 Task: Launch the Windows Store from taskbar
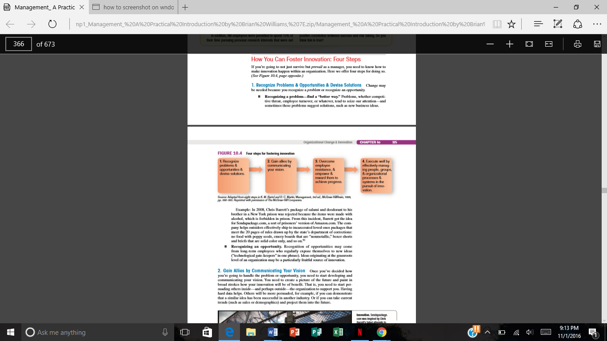pos(207,332)
